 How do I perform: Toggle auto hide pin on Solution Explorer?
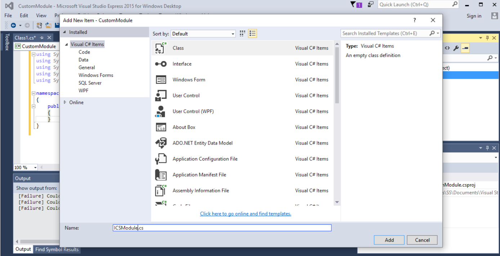[487, 38]
